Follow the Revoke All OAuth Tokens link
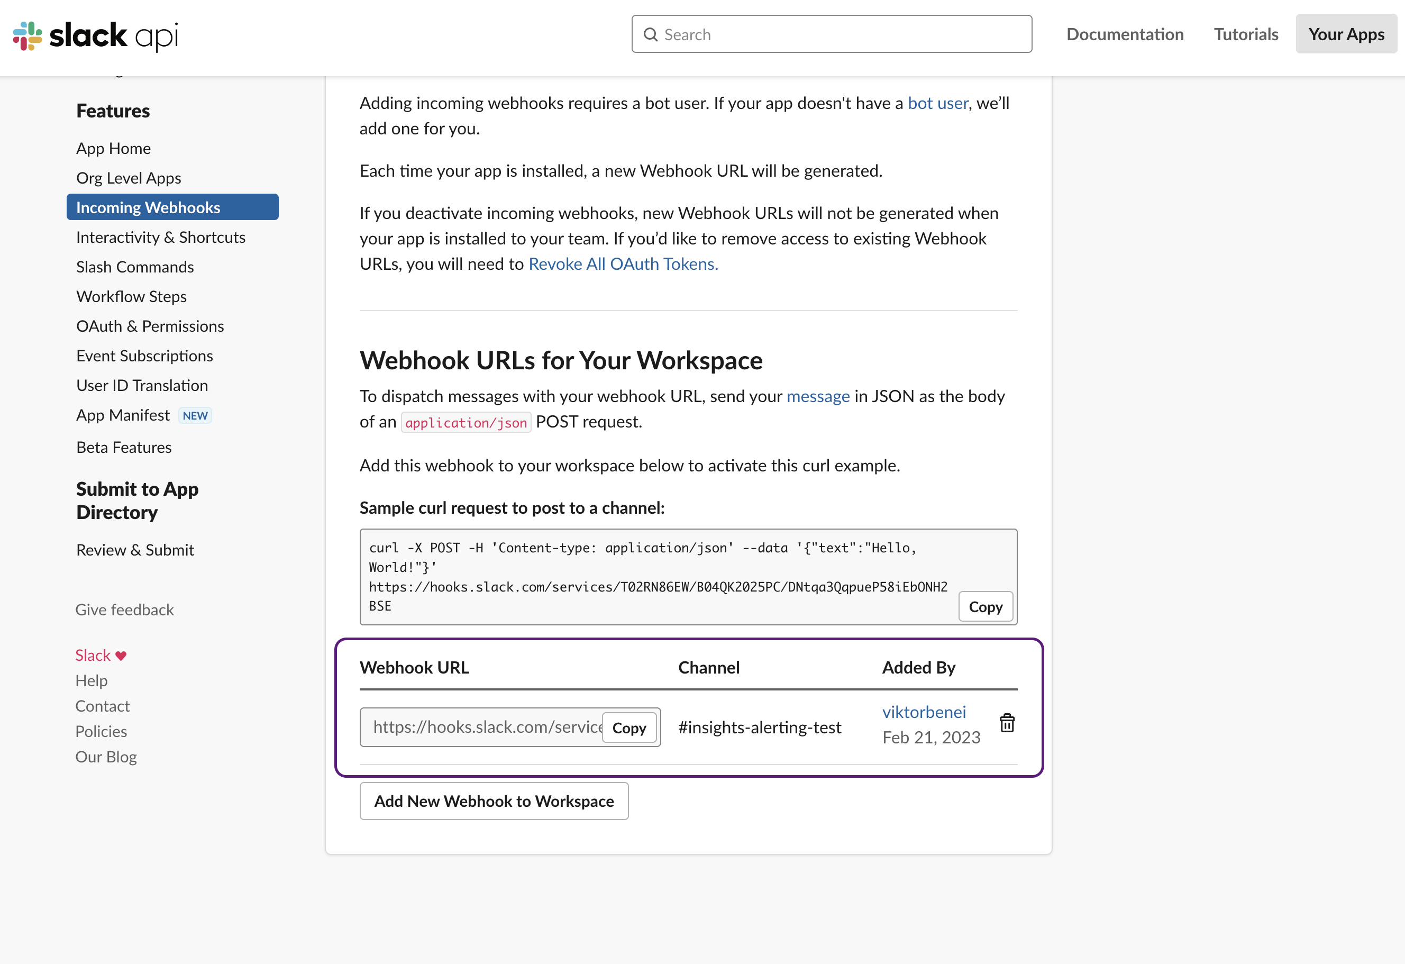This screenshot has height=964, width=1405. [x=623, y=263]
